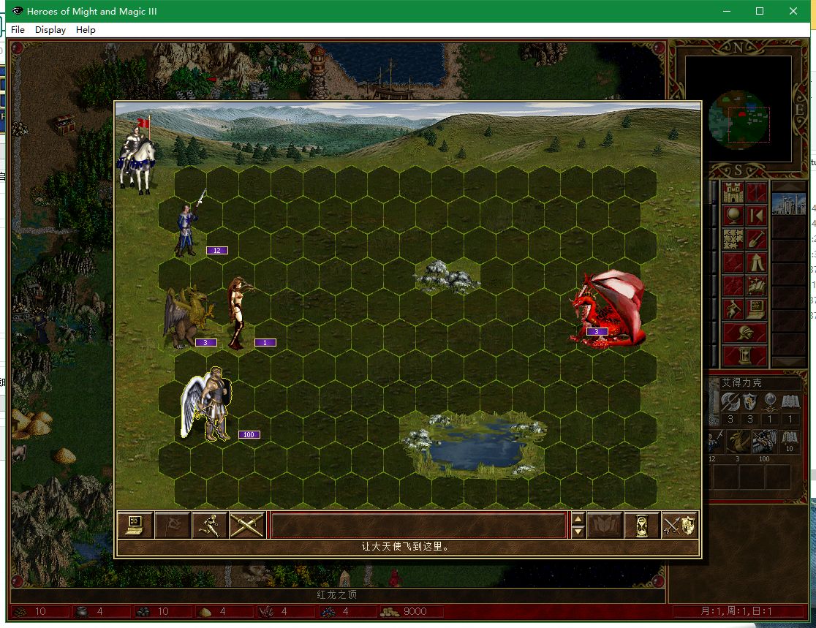Open combat system options
816x628 pixels.
(x=135, y=524)
